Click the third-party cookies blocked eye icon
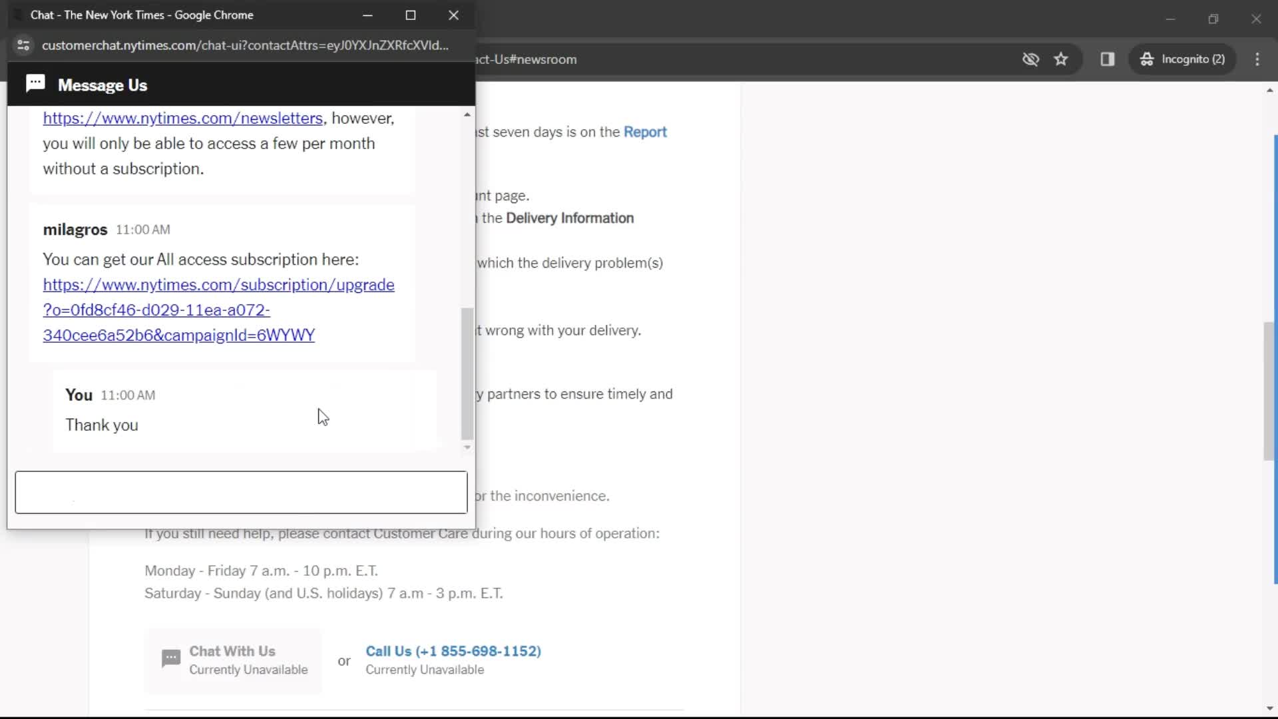Image resolution: width=1278 pixels, height=719 pixels. coord(1030,59)
